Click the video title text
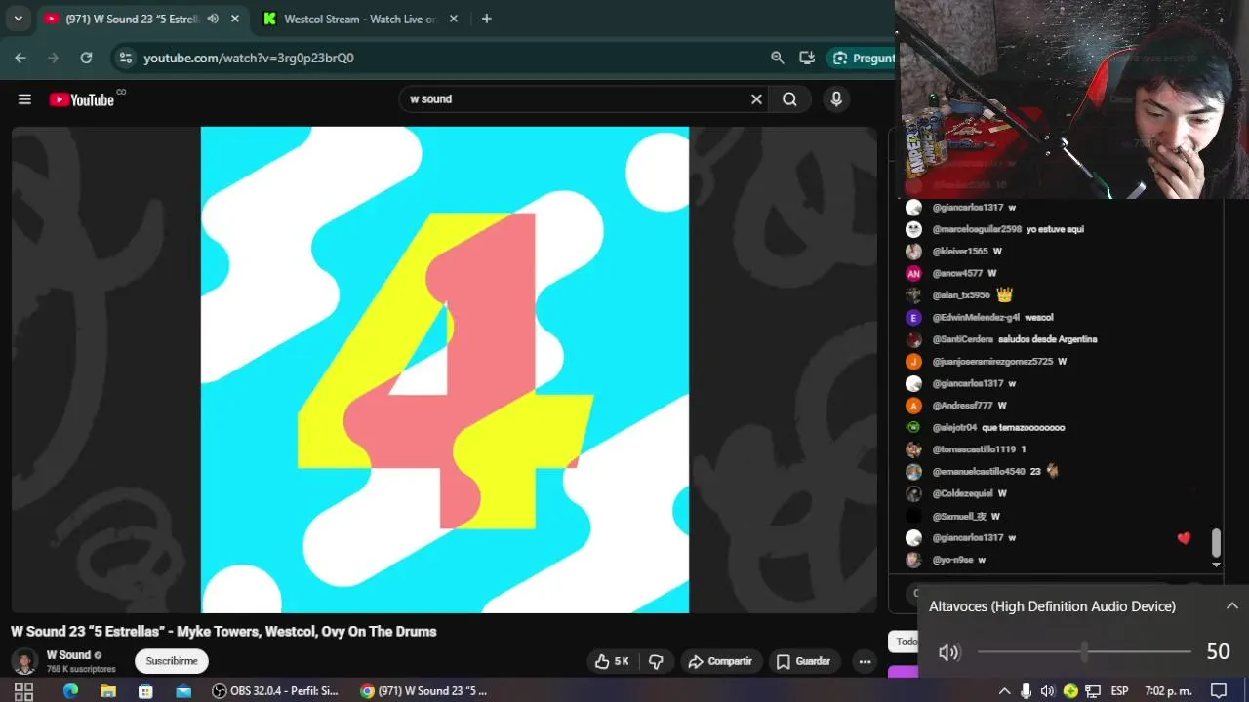Viewport: 1249px width, 702px height. 223,632
